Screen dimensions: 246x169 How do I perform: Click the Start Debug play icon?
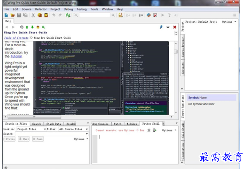(x=163, y=15)
